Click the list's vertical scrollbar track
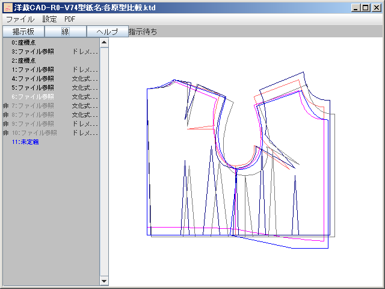 [x=104, y=162]
